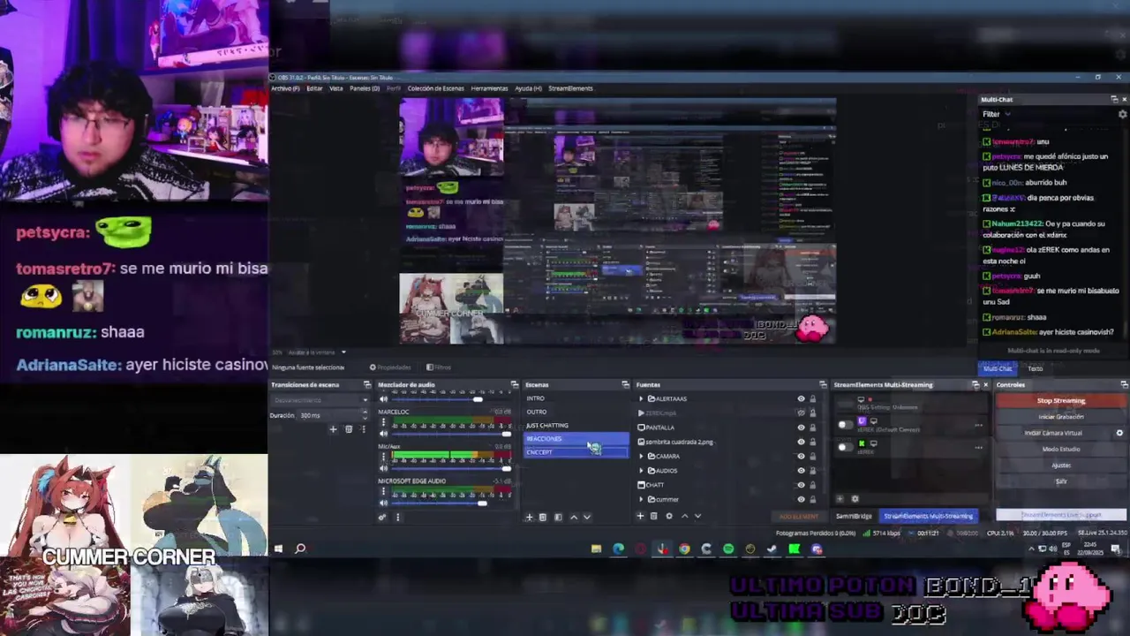The image size is (1130, 636).
Task: Toggle visibility of the CAMARA group
Action: click(801, 457)
